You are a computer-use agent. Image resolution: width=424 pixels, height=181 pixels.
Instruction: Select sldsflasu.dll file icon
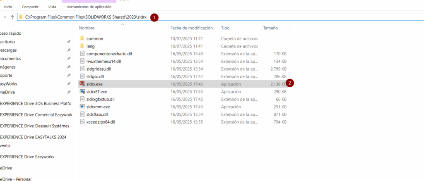coord(82,114)
